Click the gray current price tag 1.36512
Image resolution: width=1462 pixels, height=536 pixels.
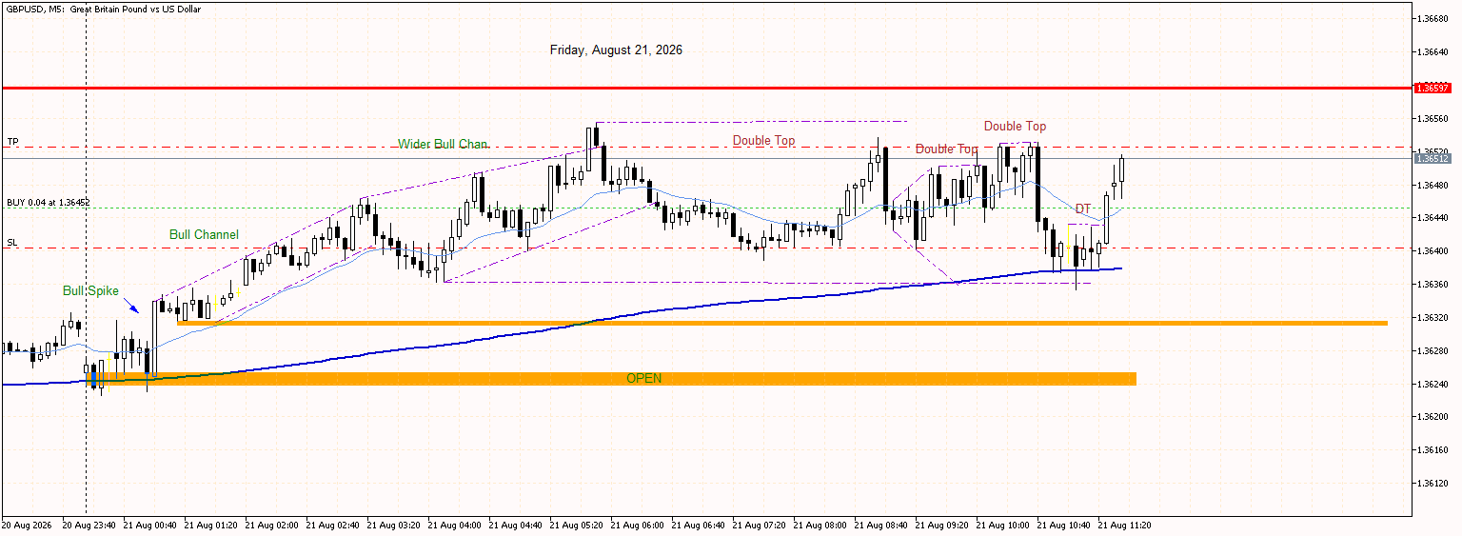click(1432, 158)
